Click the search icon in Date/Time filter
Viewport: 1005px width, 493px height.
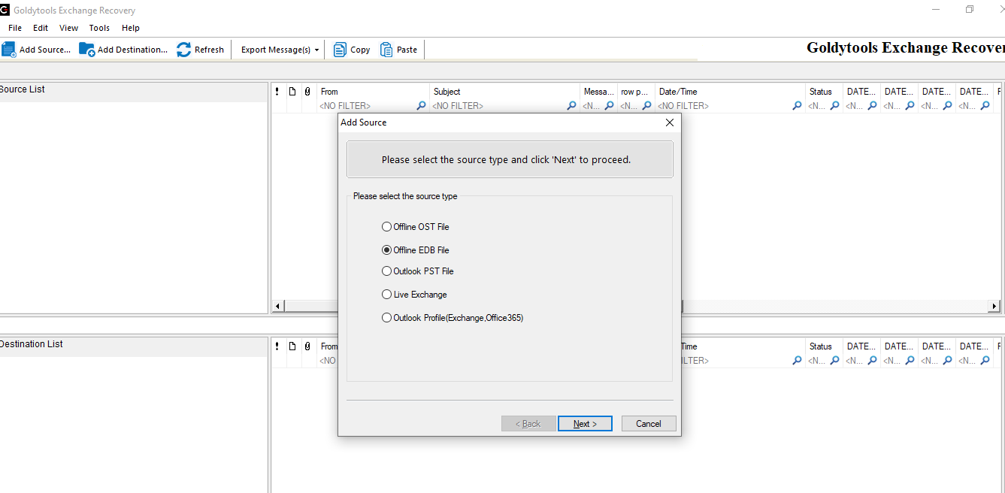(797, 106)
